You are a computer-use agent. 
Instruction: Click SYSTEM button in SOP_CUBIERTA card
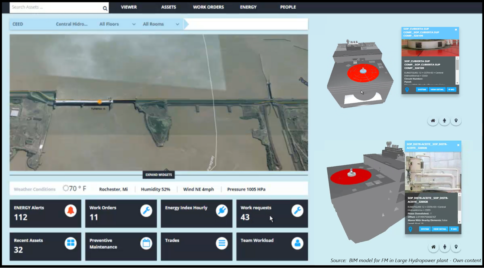(x=422, y=90)
